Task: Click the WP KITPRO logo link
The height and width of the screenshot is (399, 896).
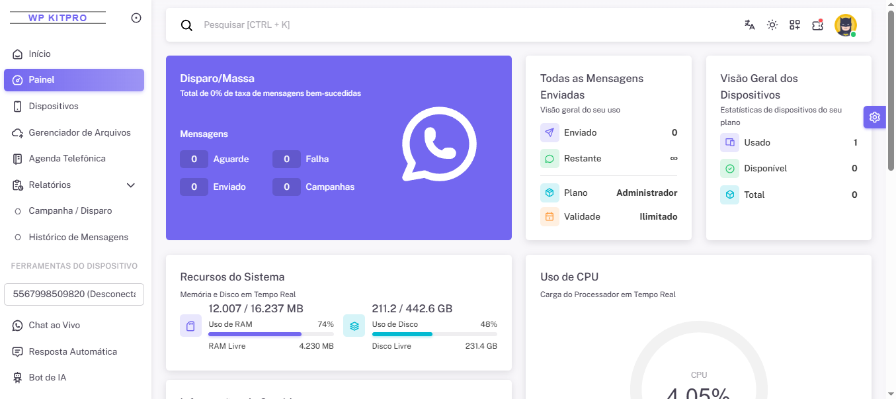Action: click(x=58, y=18)
